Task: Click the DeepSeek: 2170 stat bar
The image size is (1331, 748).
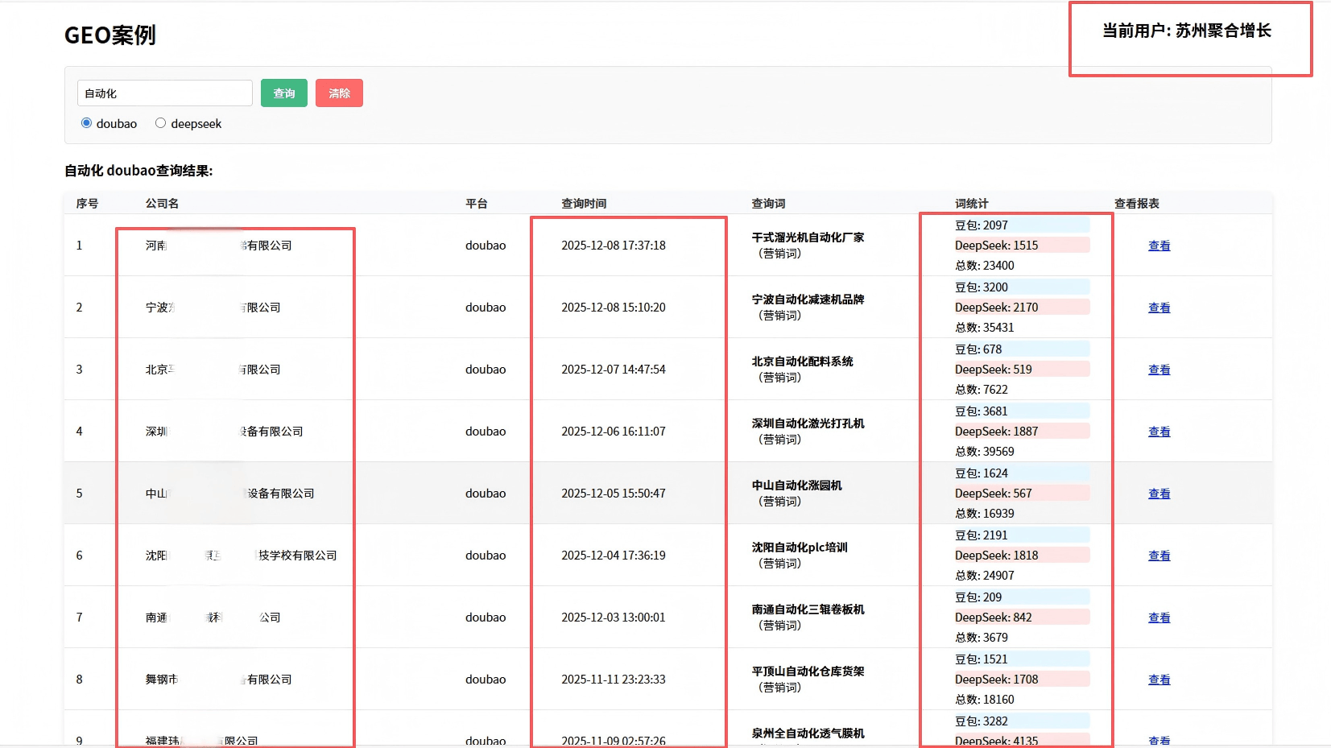Action: [1021, 308]
